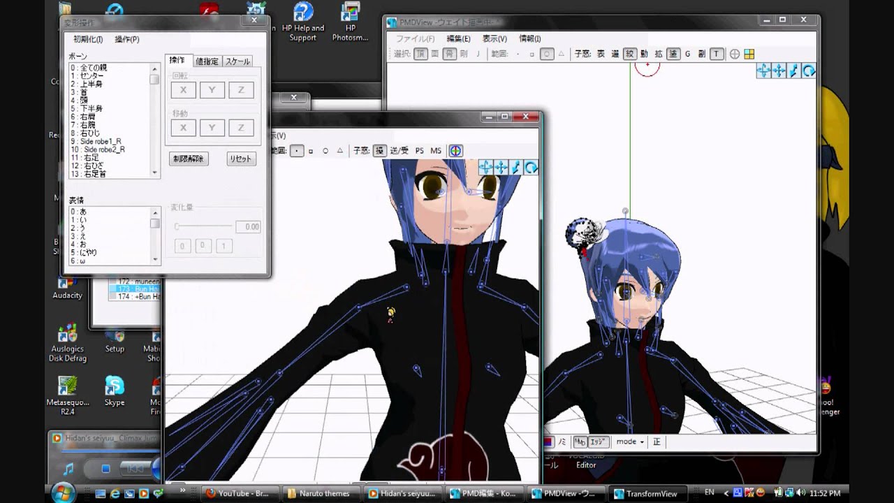Image resolution: width=894 pixels, height=503 pixels.
Task: Switch to the 値指定 tab
Action: (x=207, y=61)
